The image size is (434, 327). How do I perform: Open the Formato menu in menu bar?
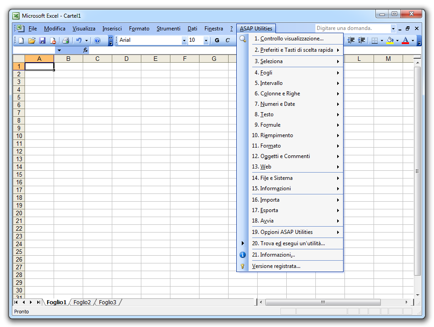click(x=139, y=29)
